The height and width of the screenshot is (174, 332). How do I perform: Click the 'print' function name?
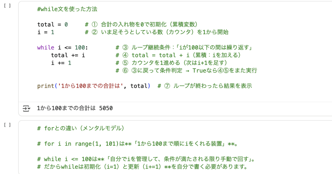(x=46, y=86)
